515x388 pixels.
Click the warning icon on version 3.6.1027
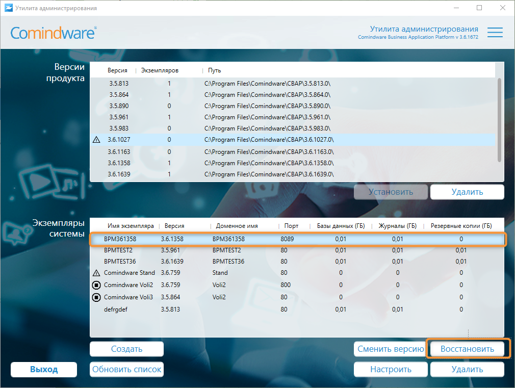click(x=96, y=140)
